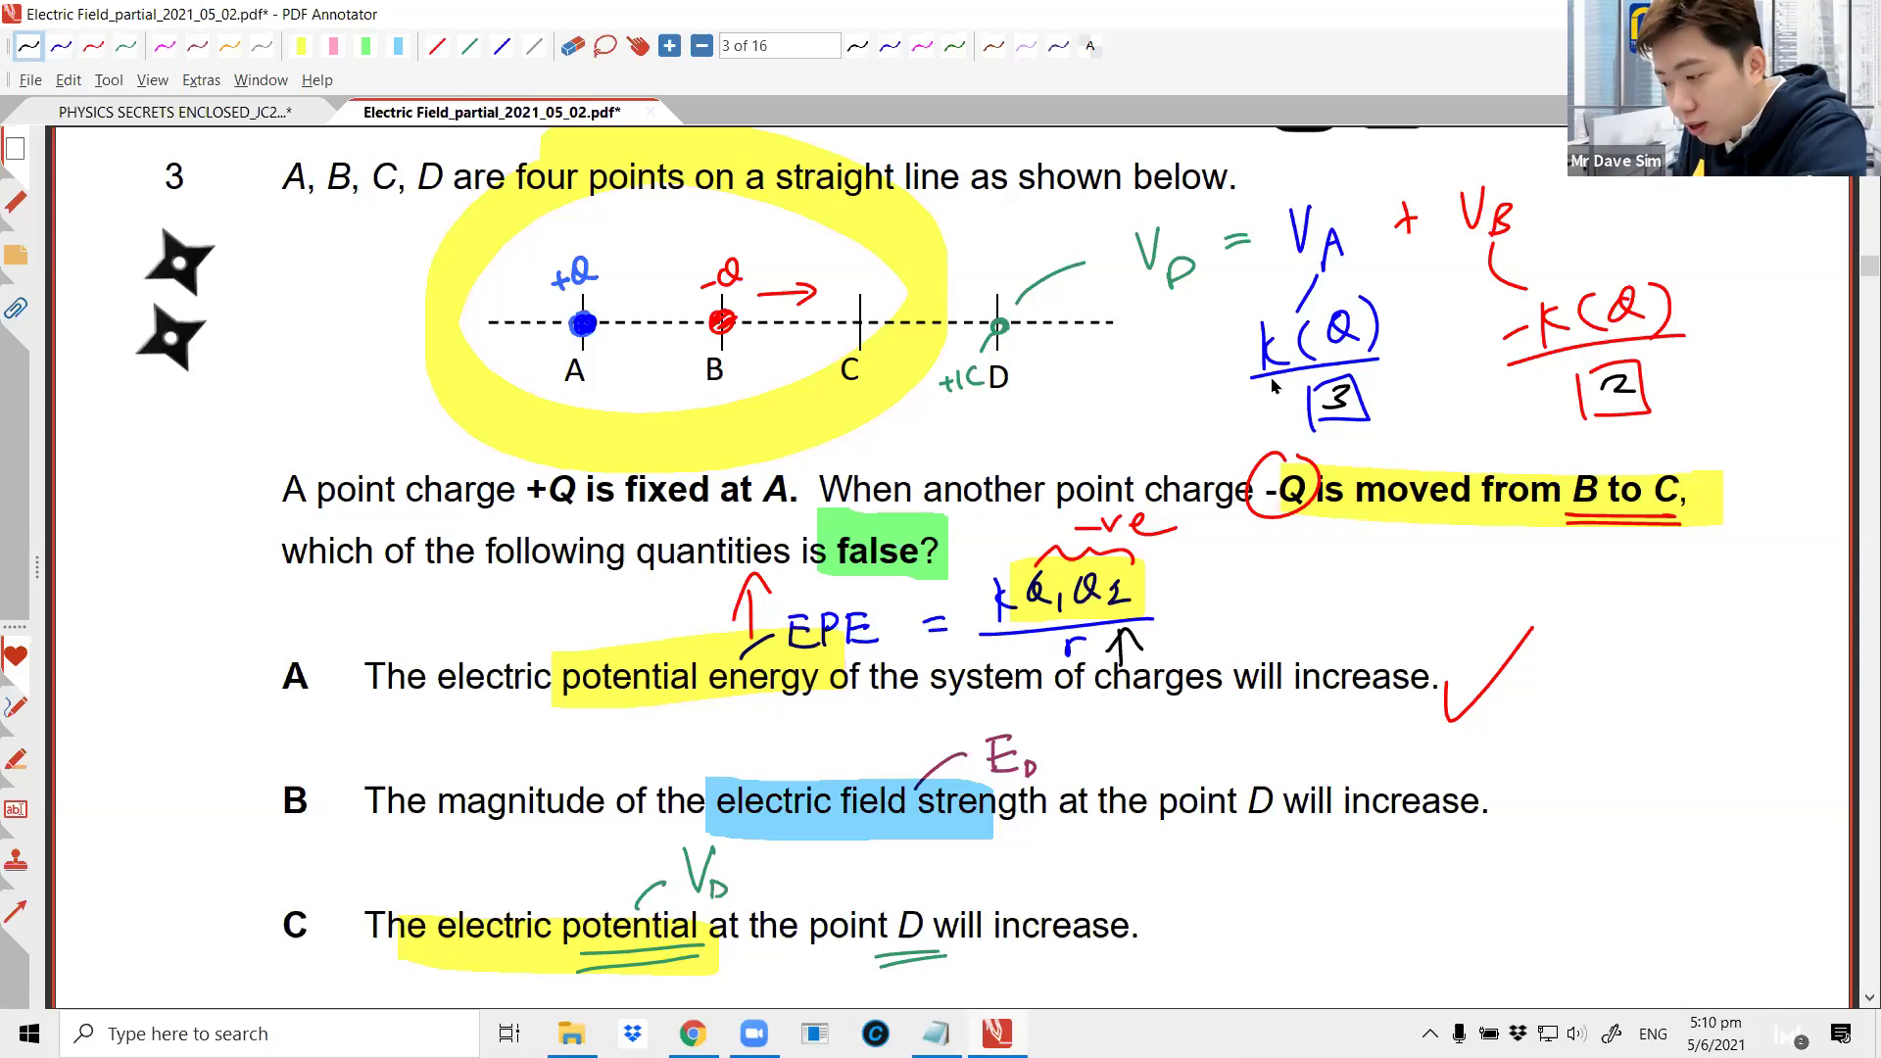
Task: Click the page number field showing 3 of 16
Action: click(780, 45)
